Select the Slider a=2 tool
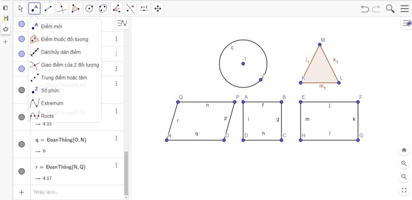The image size is (412, 200). coord(144,9)
